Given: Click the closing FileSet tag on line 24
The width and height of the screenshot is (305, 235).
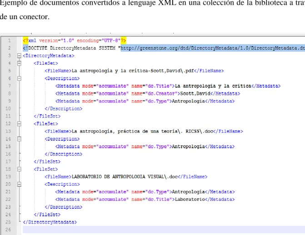Looking at the screenshot, I should tap(47, 215).
